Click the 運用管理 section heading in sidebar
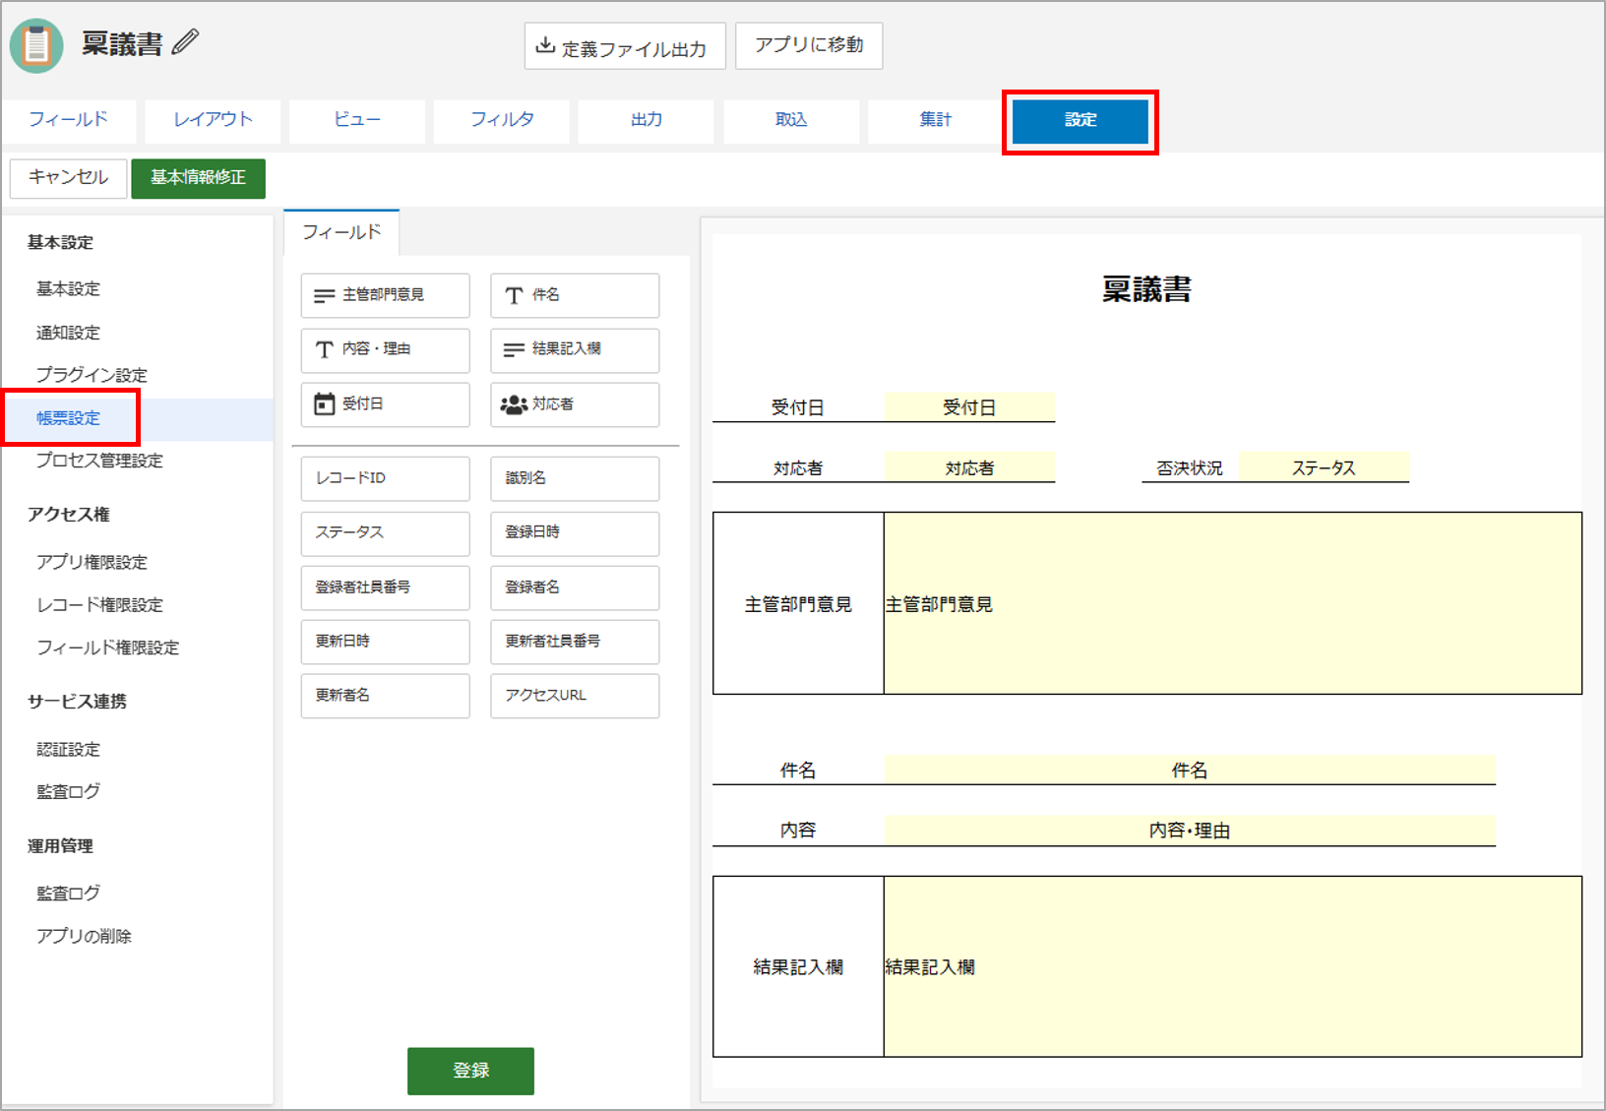 (x=60, y=846)
